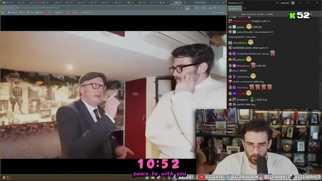
Task: Click the streamer mode live icon in Chatterino
Action: (x=277, y=3)
